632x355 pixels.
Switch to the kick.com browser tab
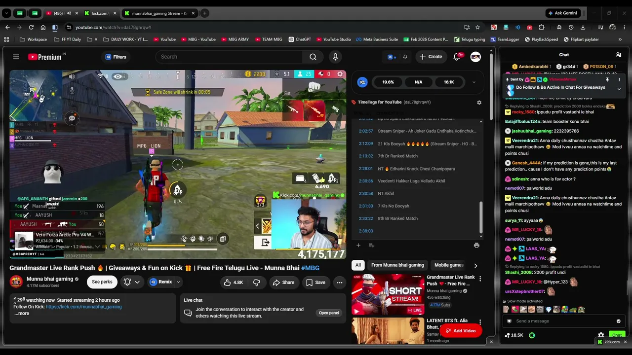coord(100,13)
